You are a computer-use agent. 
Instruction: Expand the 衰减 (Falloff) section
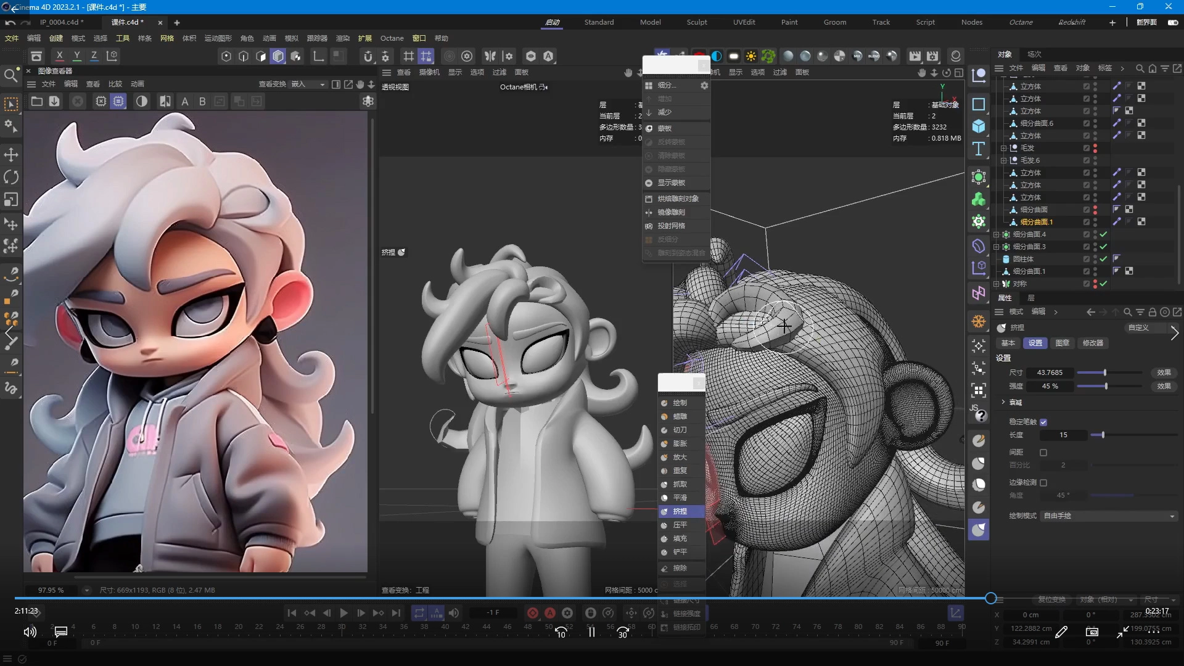point(1003,402)
